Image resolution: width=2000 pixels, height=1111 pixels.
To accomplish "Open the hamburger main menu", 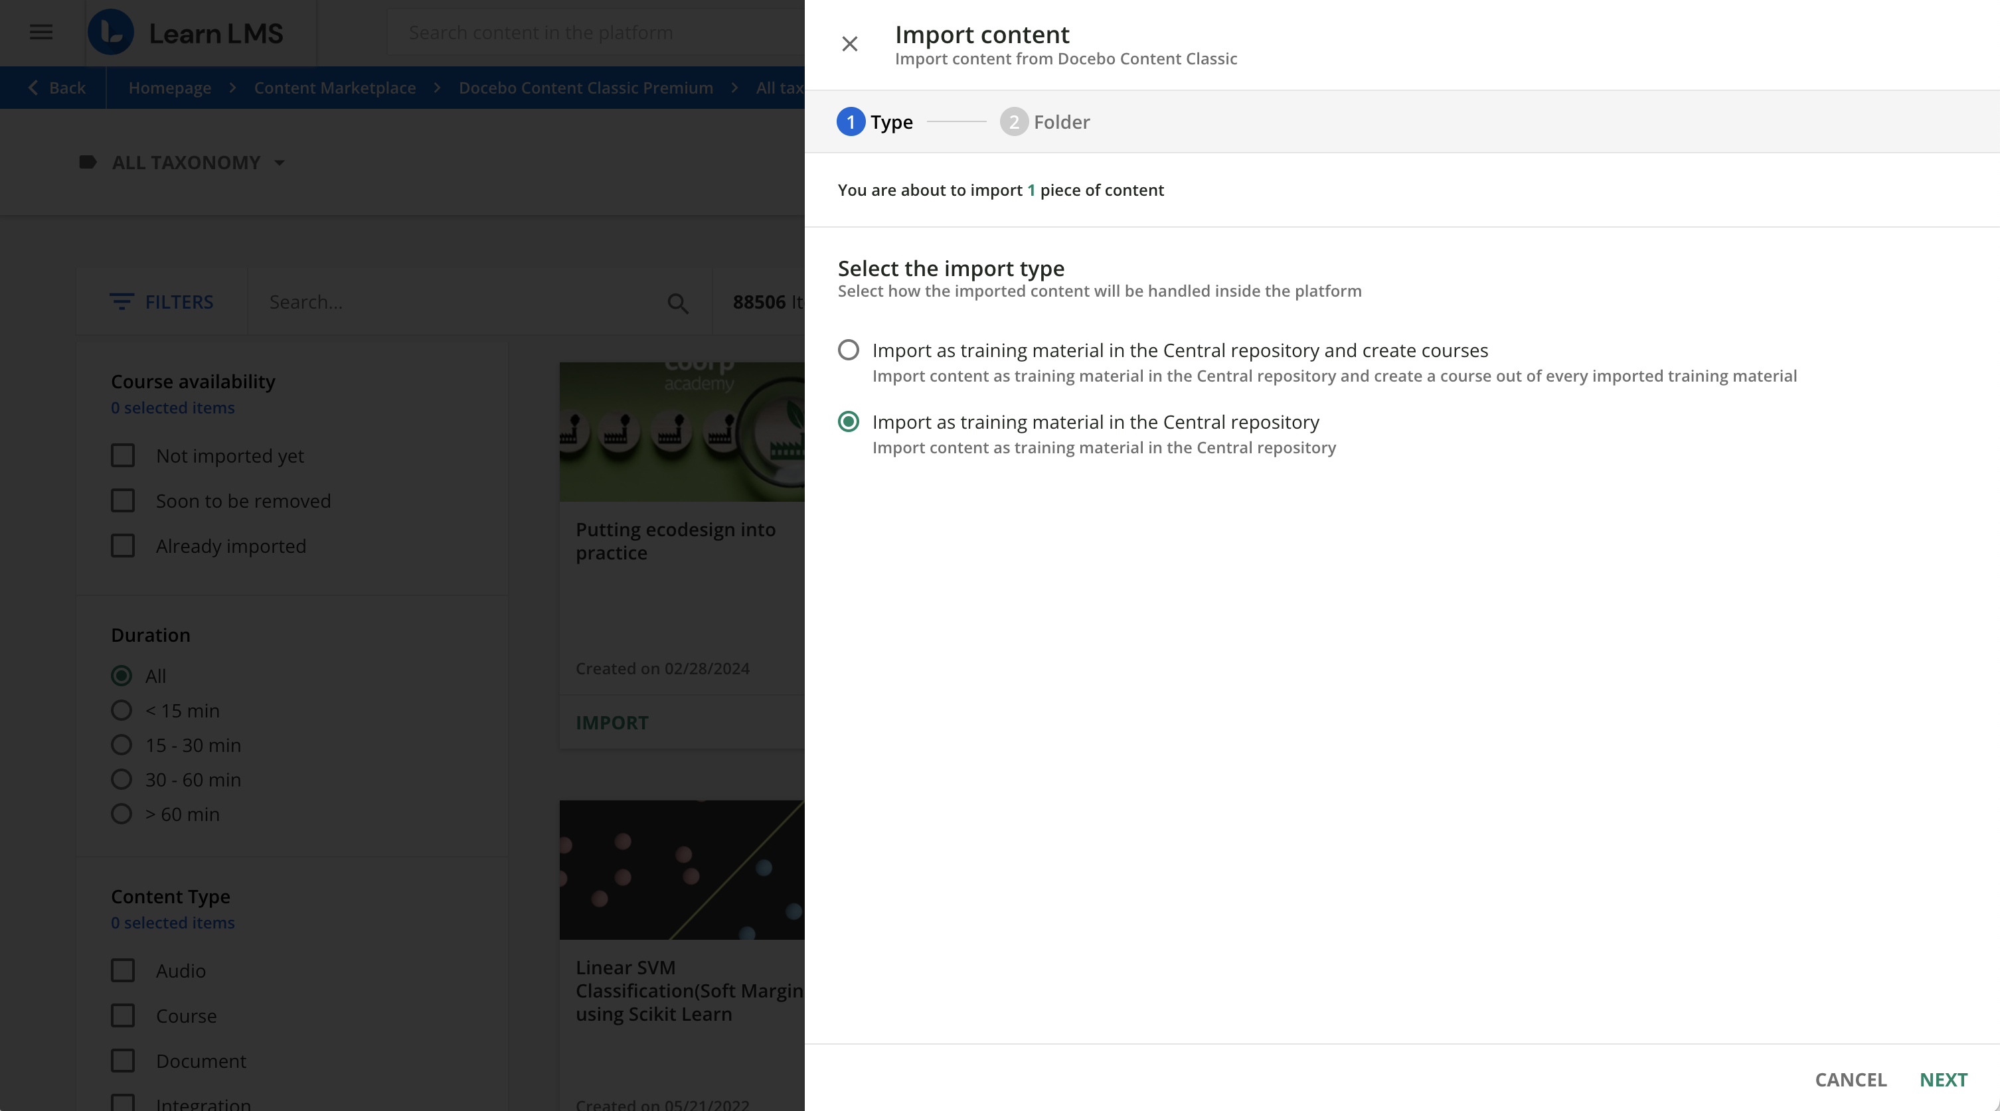I will [x=41, y=33].
